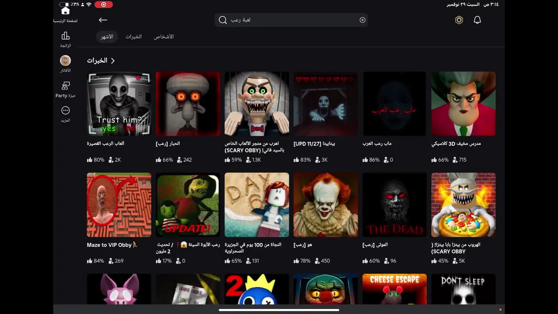Click the search field containing لعبة رعب

pos(291,20)
